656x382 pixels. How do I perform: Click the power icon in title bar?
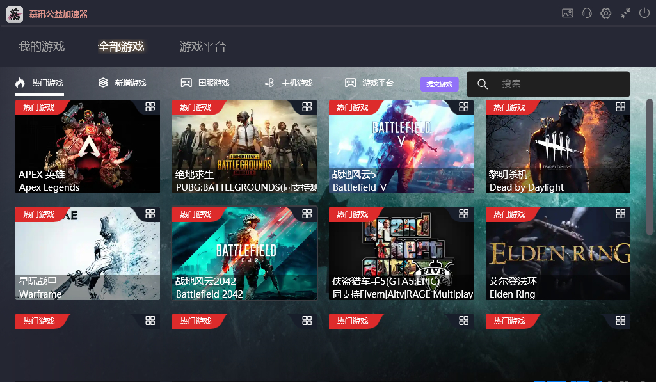644,13
